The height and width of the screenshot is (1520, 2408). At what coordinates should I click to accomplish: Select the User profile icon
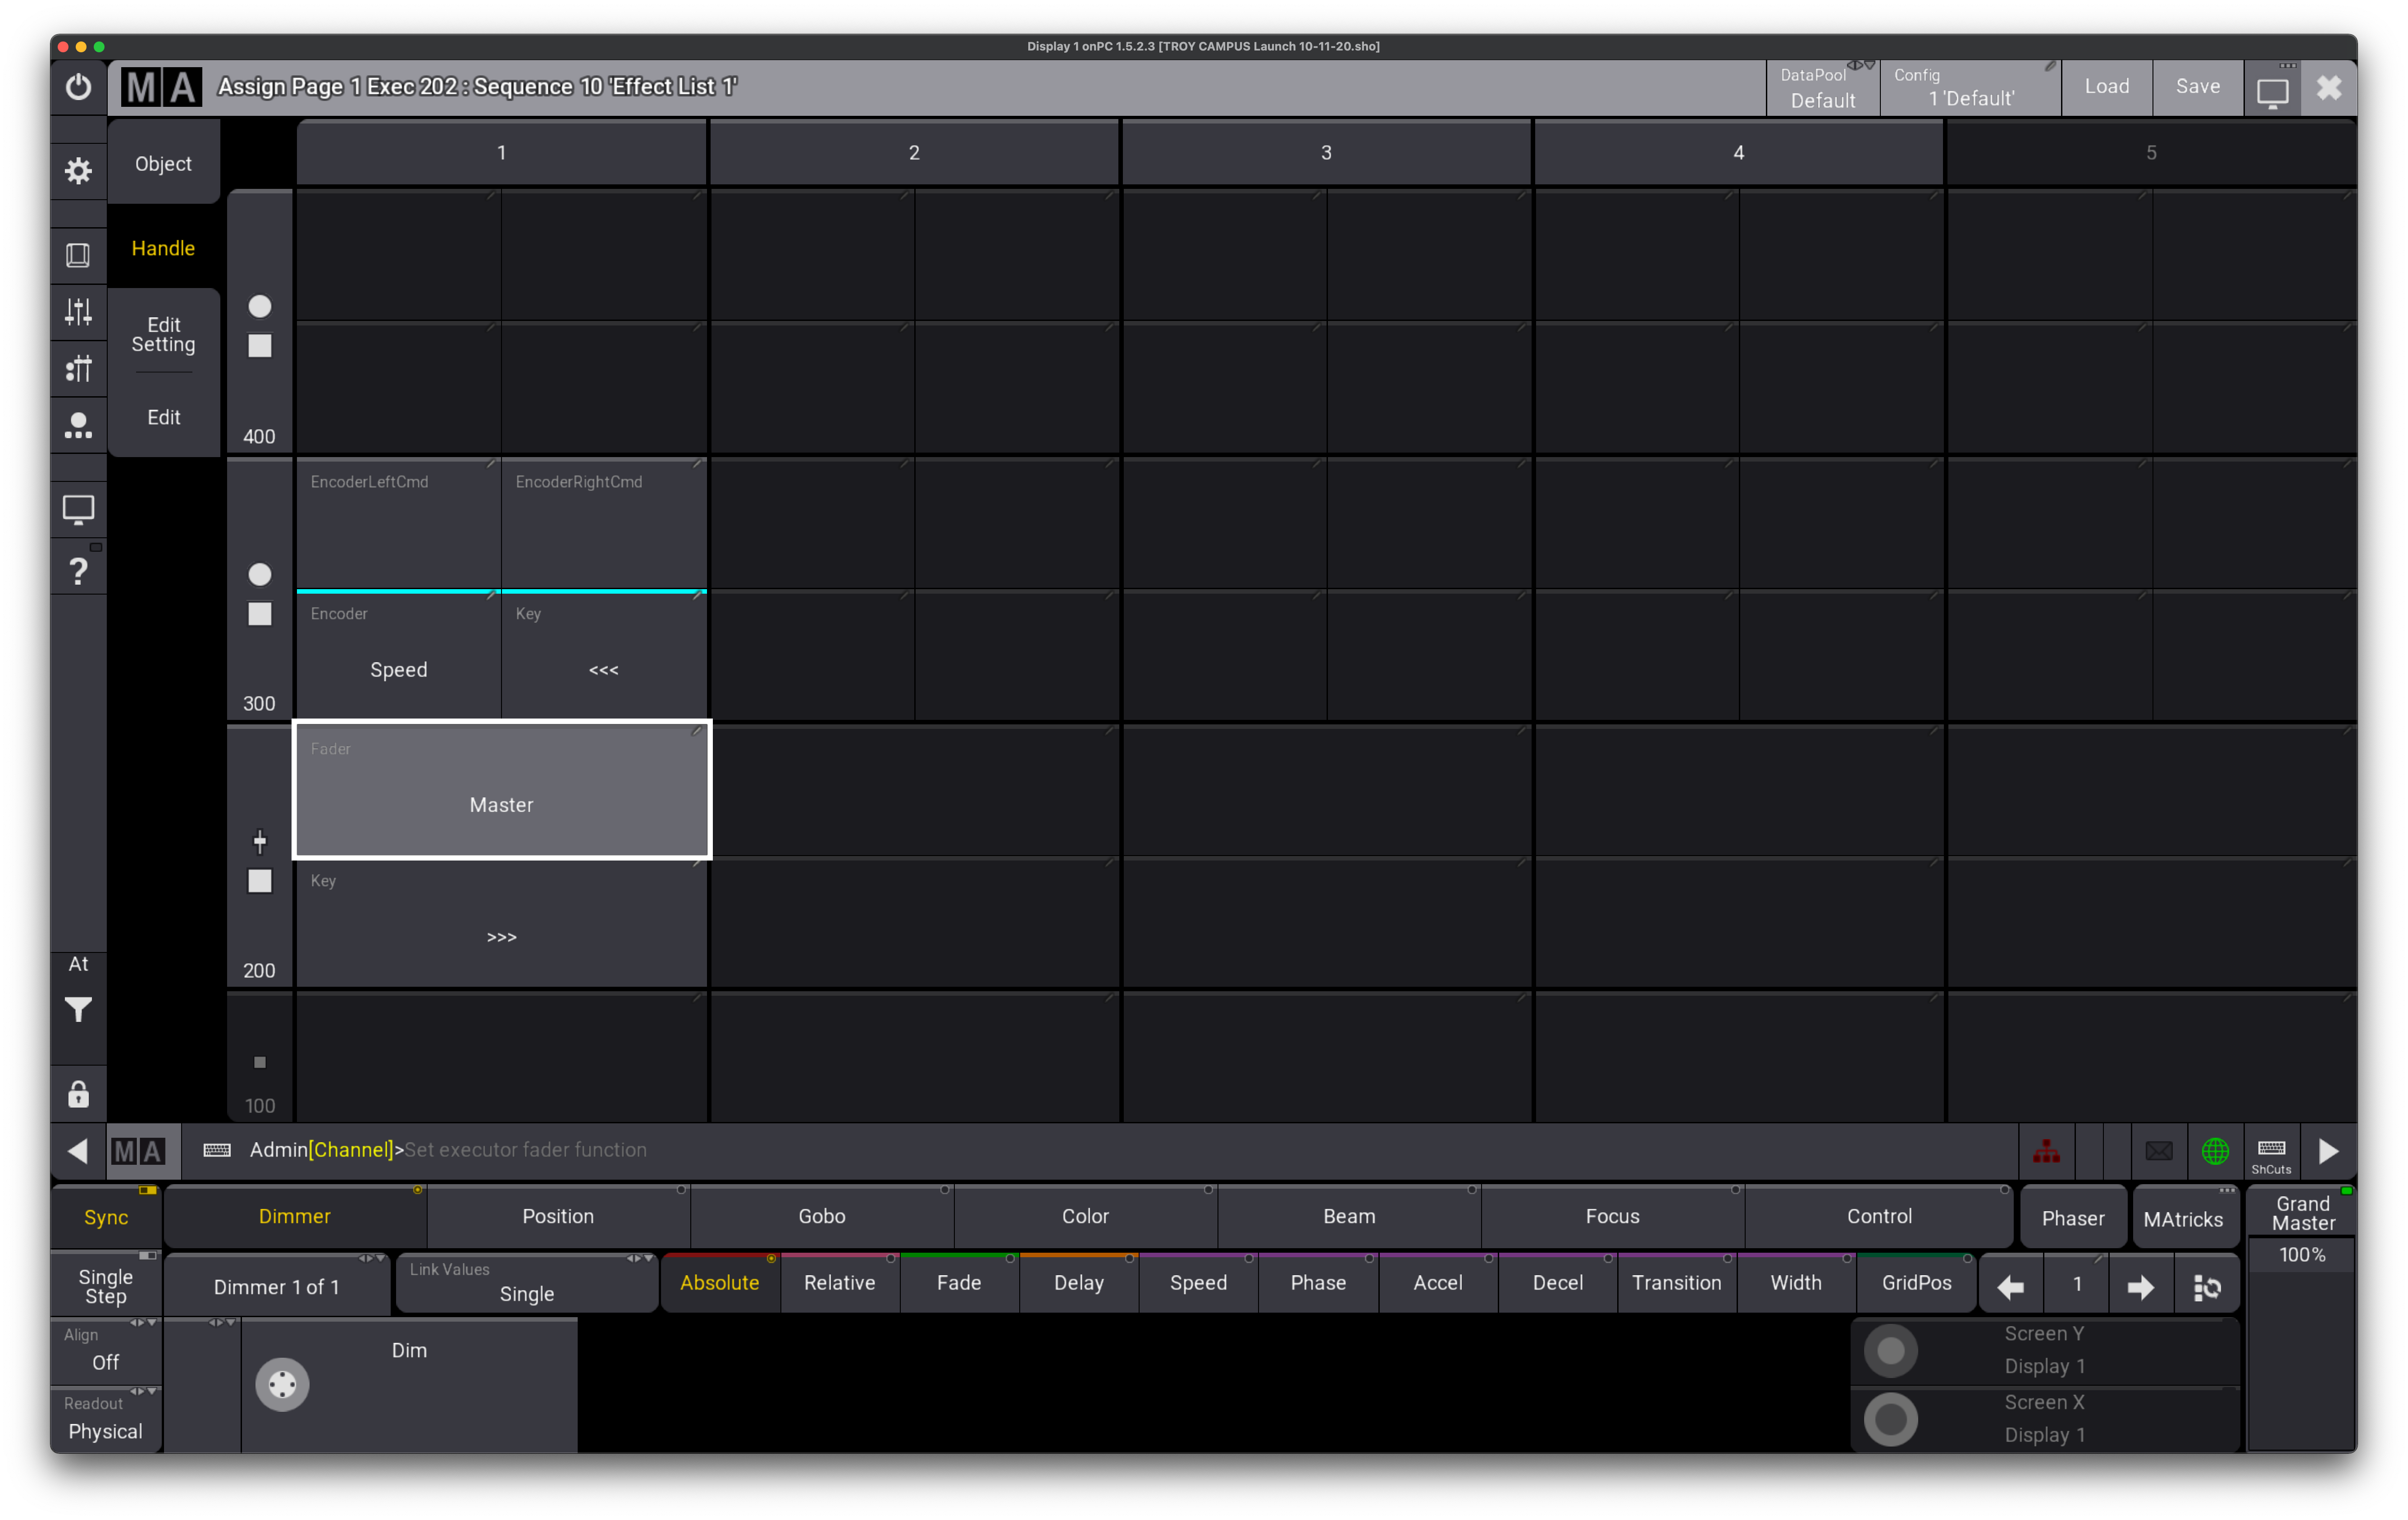pyautogui.click(x=77, y=426)
